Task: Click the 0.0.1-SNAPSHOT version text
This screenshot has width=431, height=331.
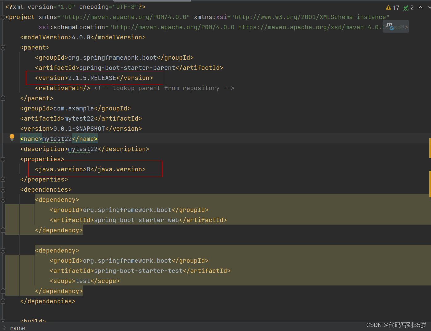Action: 79,129
